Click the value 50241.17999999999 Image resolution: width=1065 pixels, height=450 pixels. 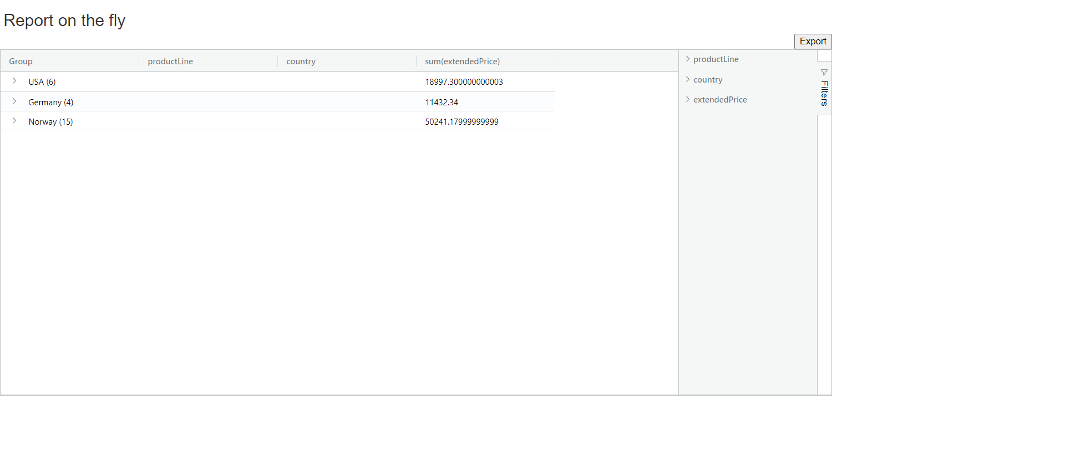click(461, 122)
